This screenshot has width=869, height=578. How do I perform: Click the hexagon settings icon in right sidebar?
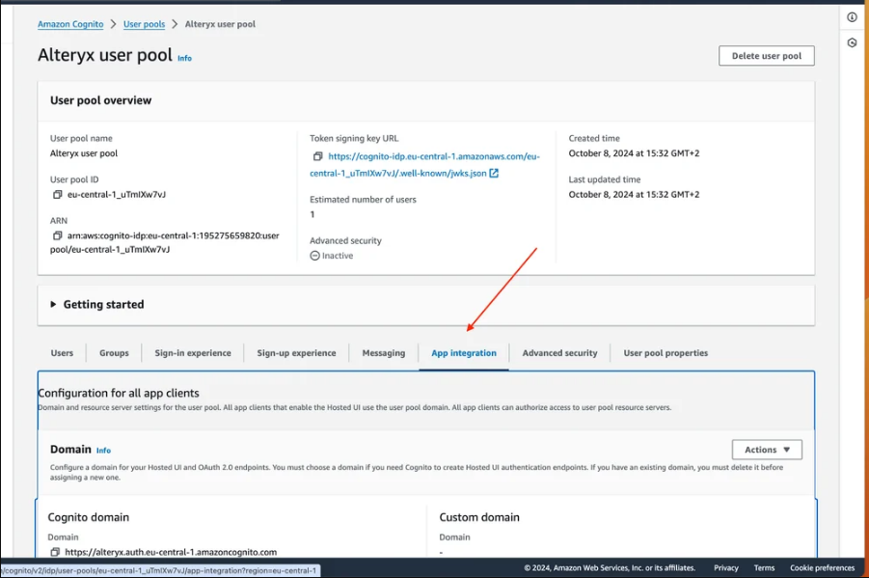pyautogui.click(x=852, y=42)
